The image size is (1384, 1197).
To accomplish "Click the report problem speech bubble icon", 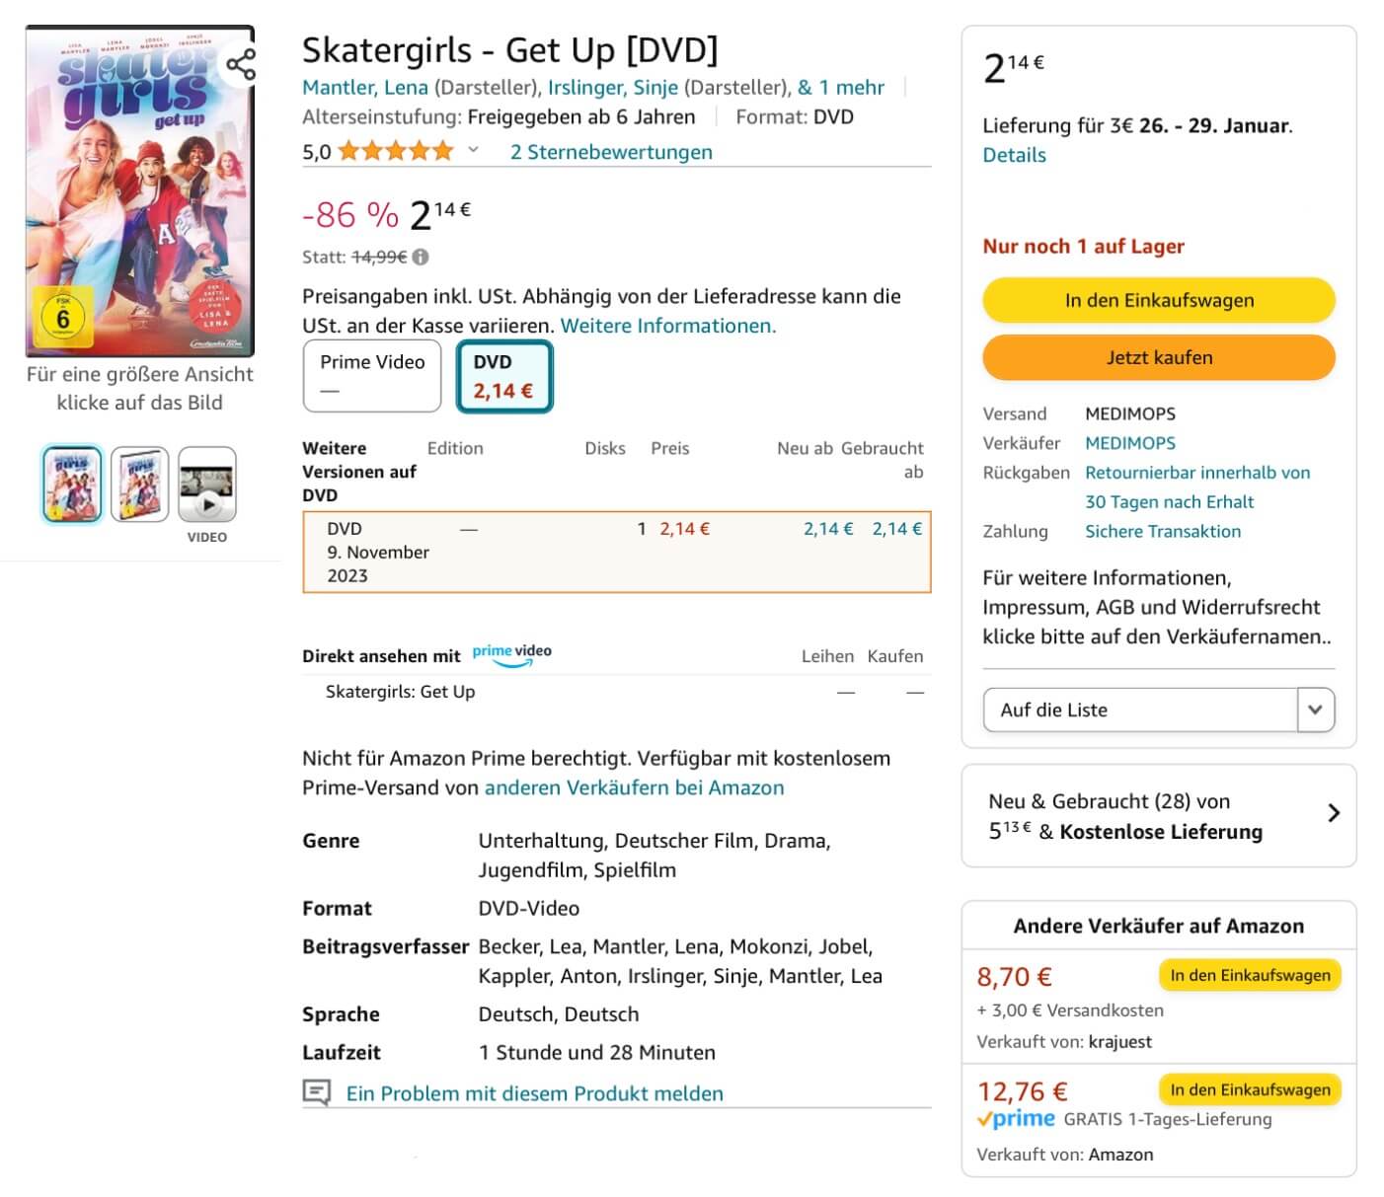I will 316,1092.
